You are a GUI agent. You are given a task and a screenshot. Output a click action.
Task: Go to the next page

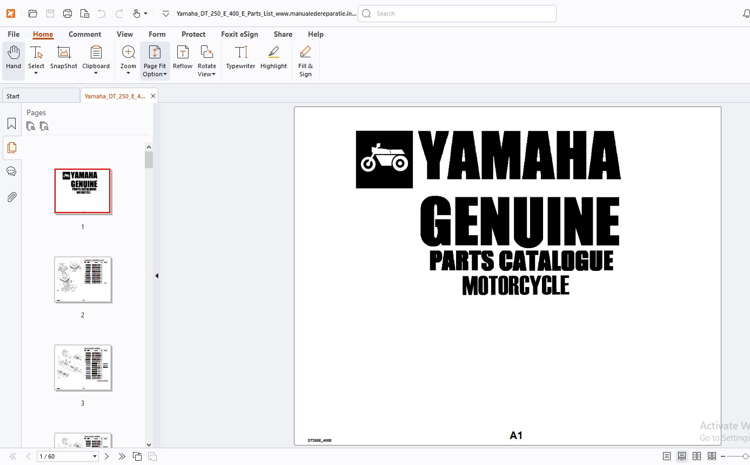pos(106,456)
